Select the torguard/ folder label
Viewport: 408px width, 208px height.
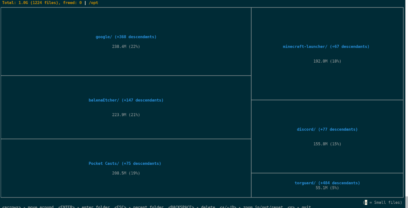pyautogui.click(x=327, y=183)
